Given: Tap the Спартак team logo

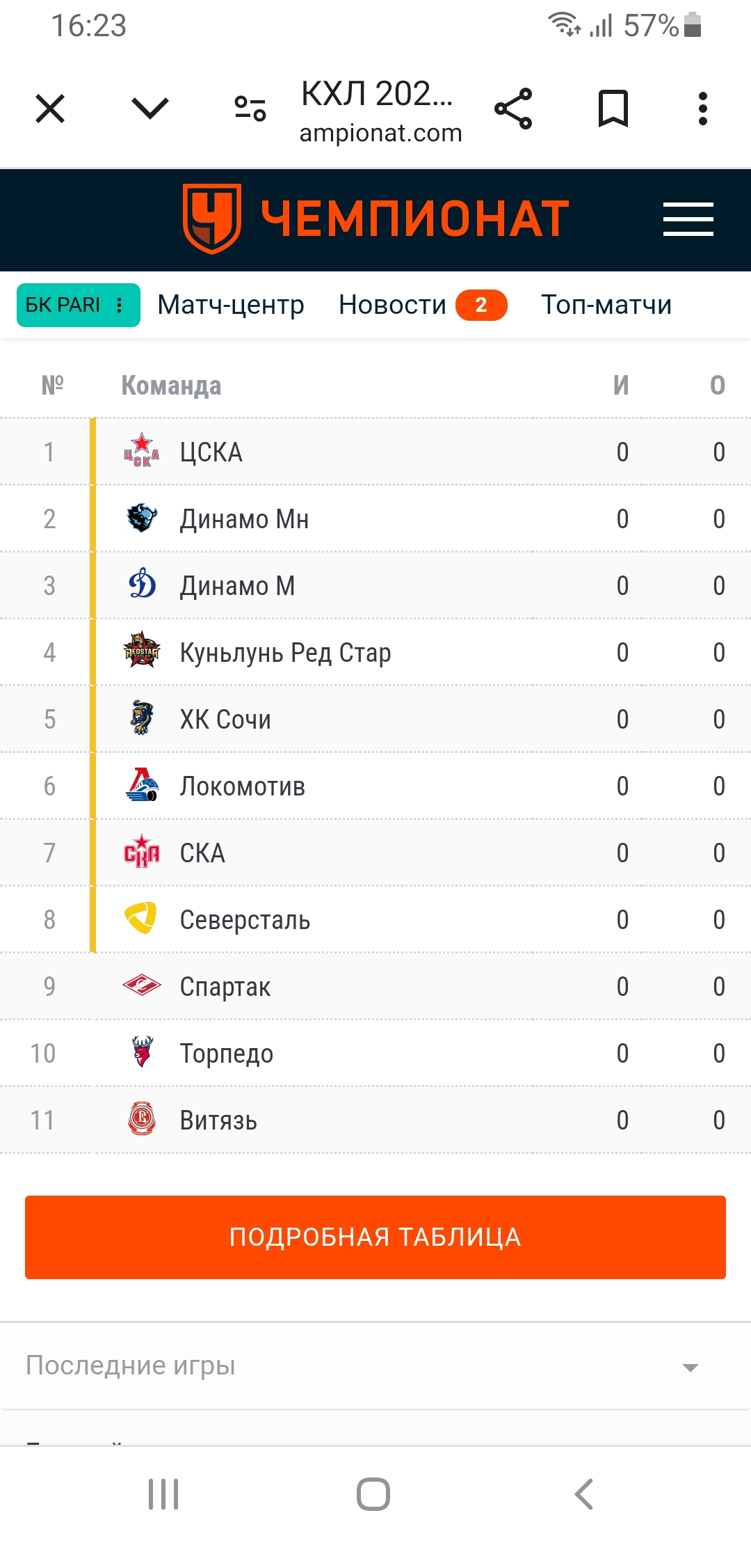Looking at the screenshot, I should 142,985.
